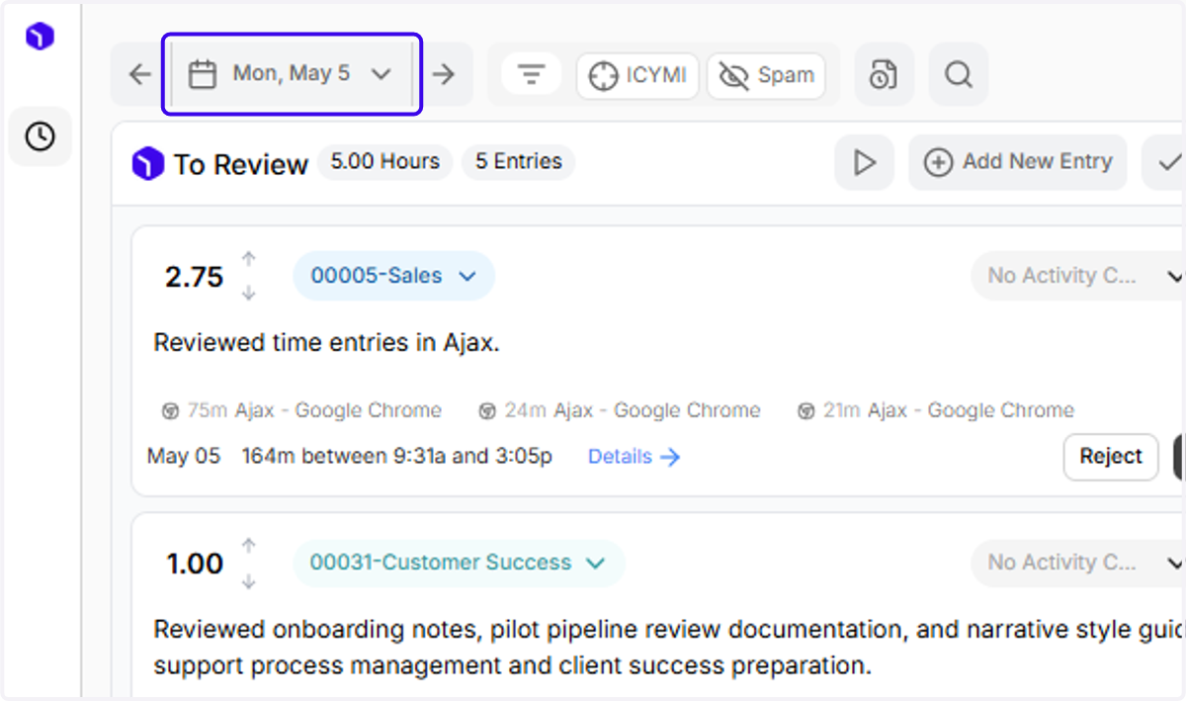This screenshot has height=701, width=1186.
Task: Edit the 'Reviewed time entries in Ajax.' narrative
Action: click(x=327, y=343)
